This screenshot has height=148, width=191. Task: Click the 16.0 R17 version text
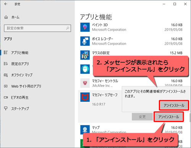99,104
